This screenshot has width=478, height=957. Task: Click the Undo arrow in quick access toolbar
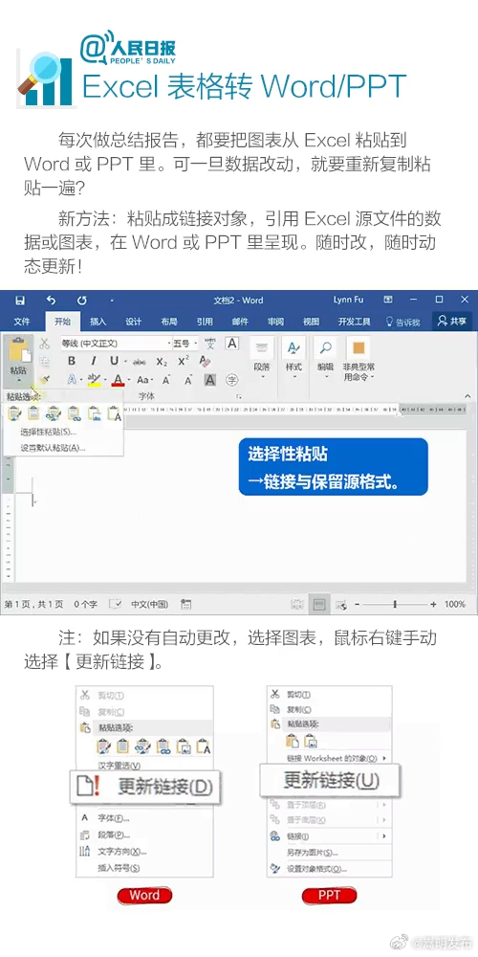tap(52, 300)
